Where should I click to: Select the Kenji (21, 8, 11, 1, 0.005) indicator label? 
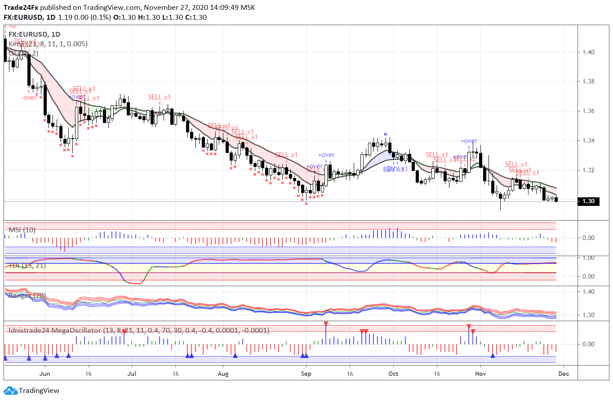pyautogui.click(x=48, y=44)
